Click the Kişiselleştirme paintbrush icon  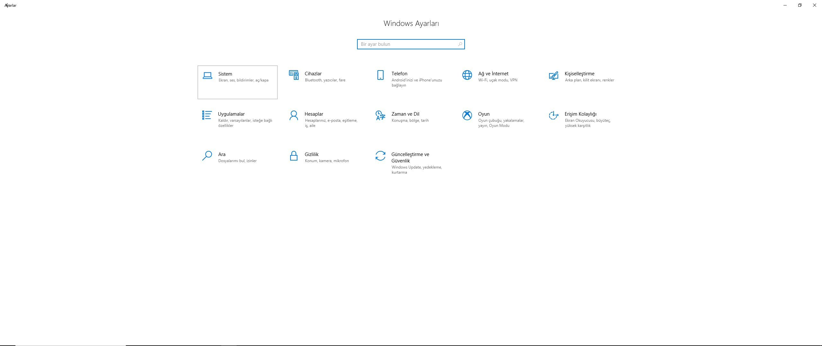tap(554, 75)
